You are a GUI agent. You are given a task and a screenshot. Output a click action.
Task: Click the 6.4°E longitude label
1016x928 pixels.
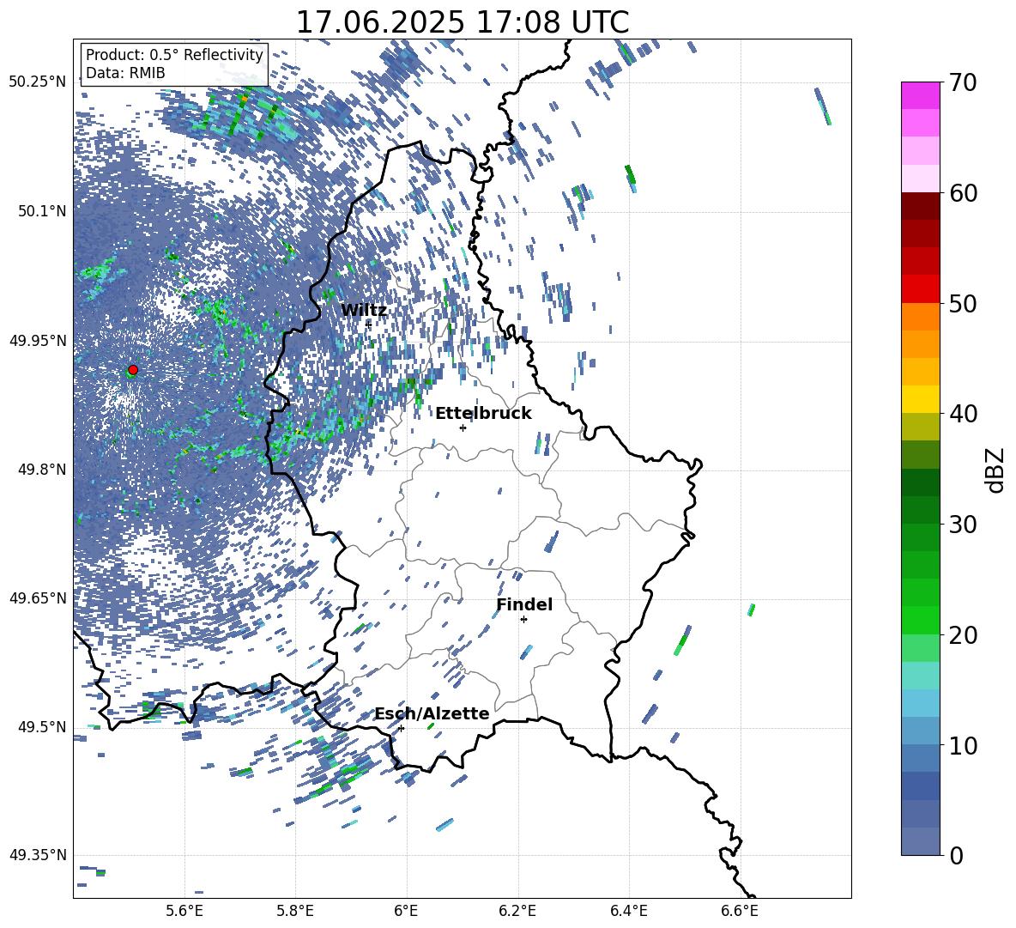coord(629,911)
